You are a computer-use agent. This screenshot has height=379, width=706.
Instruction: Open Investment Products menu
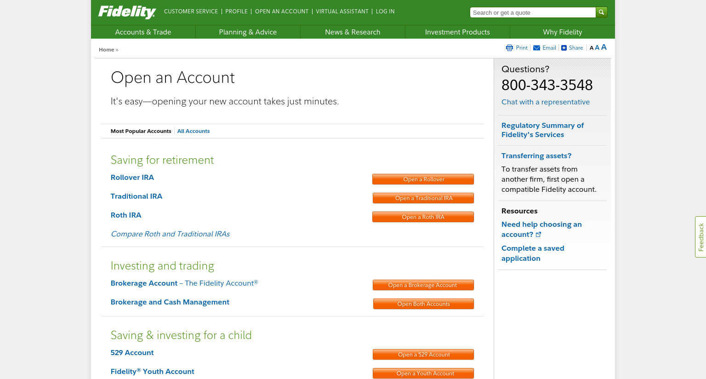tap(457, 32)
